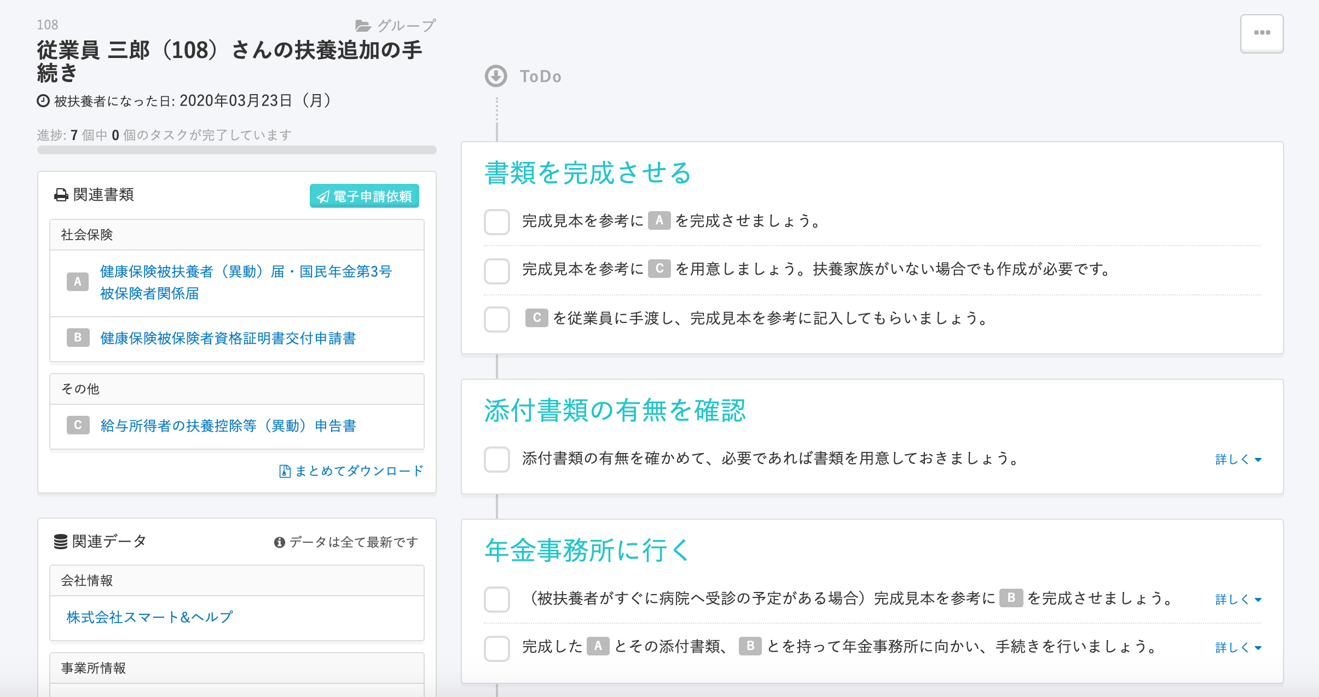Click the C badge for 扶養控除等申告書
Viewport: 1319px width, 697px height.
click(x=78, y=425)
